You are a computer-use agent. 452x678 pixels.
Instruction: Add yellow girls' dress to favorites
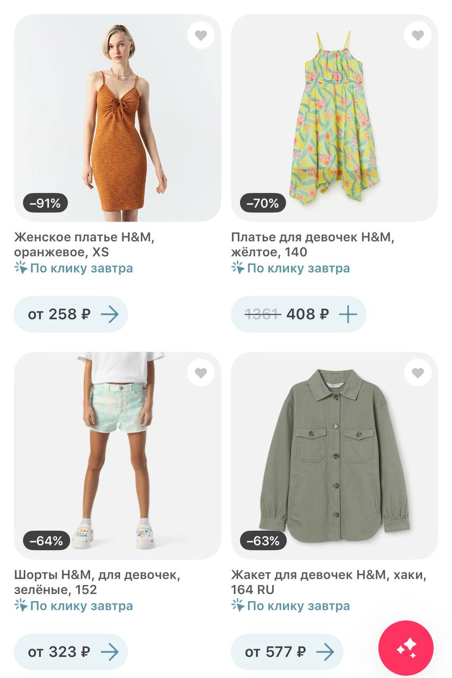coord(418,35)
